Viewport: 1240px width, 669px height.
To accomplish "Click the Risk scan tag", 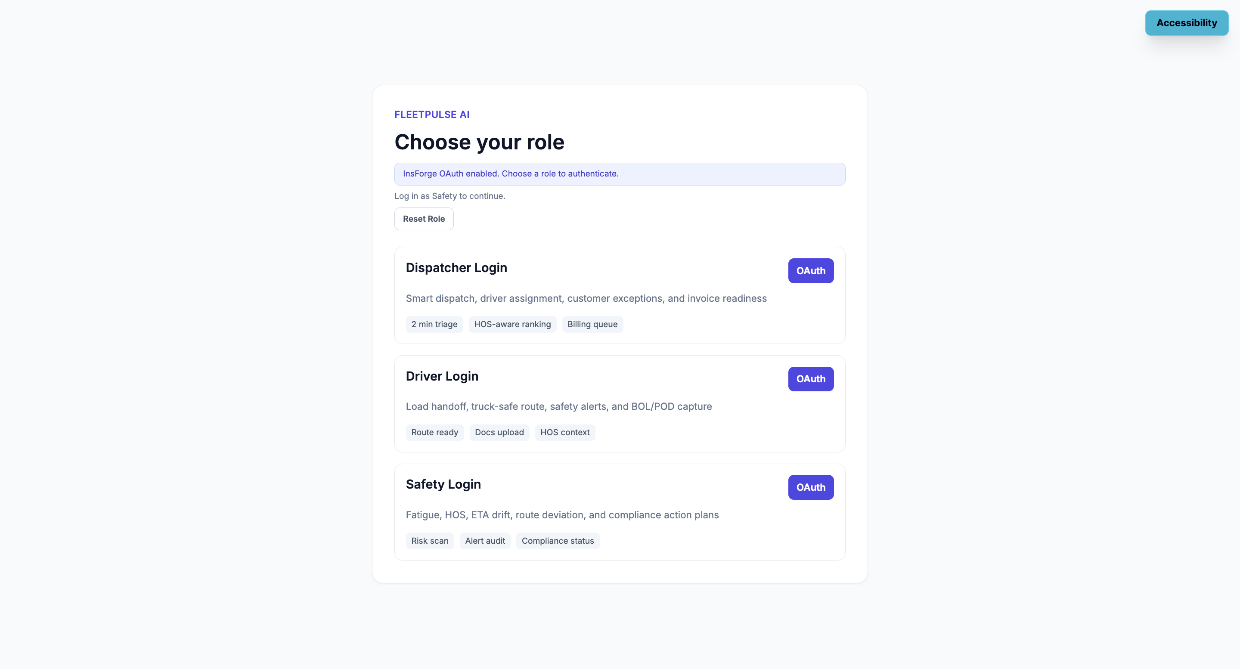I will [x=429, y=540].
